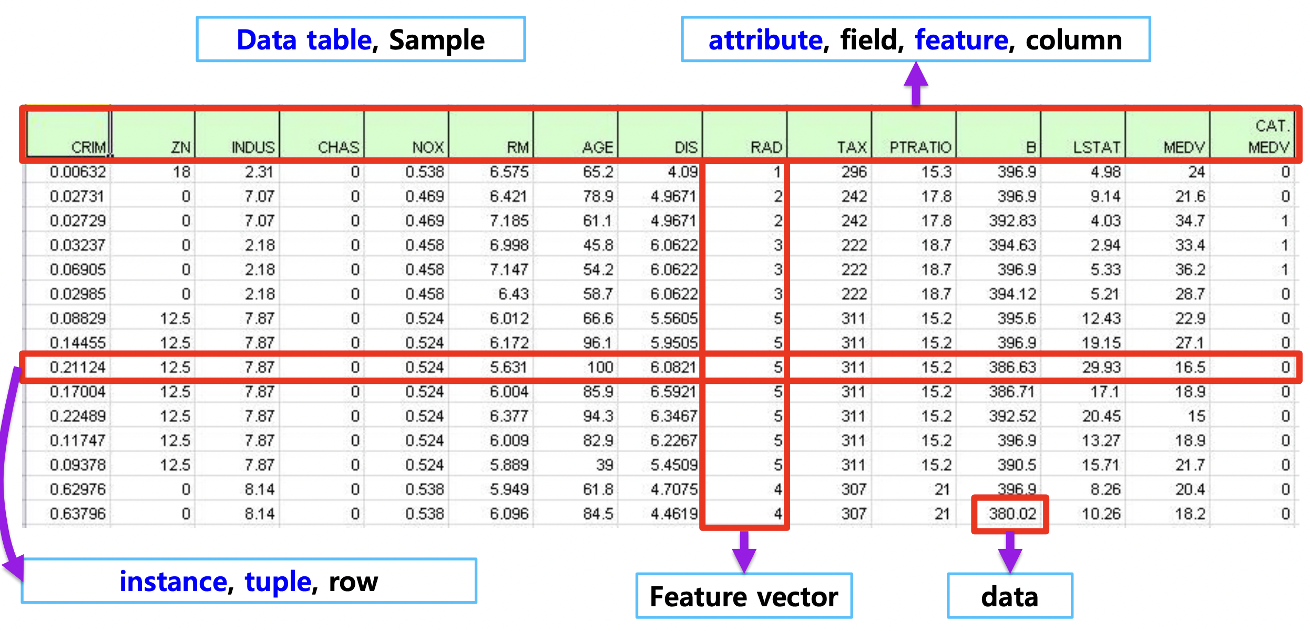Select the PTRATIO column header
1310x631 pixels.
(915, 134)
